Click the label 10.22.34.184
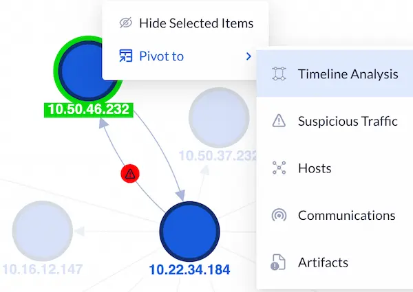This screenshot has width=413, height=292. click(x=190, y=269)
